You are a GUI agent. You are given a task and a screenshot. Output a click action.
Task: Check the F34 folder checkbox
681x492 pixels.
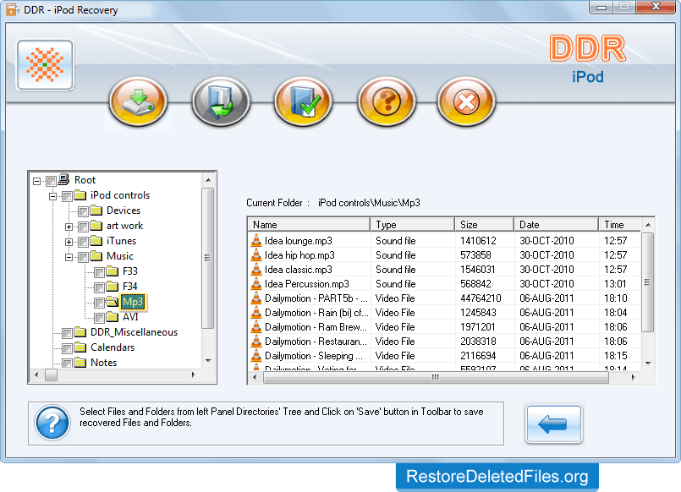click(100, 287)
